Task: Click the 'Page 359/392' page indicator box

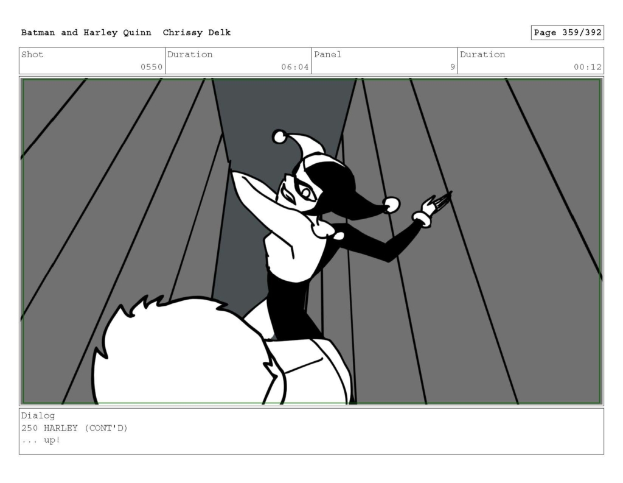Action: point(568,33)
